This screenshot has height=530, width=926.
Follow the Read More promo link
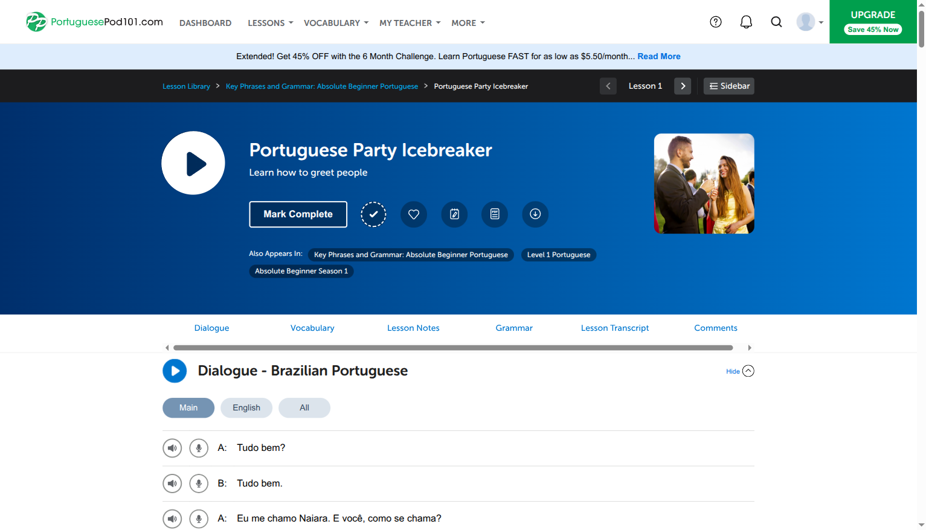pos(659,56)
